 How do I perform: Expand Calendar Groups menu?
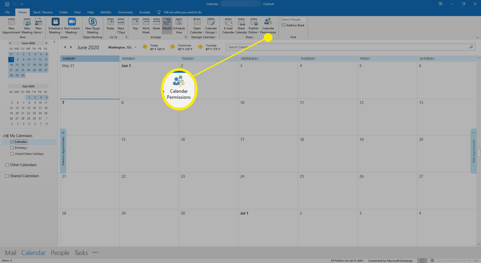(211, 26)
